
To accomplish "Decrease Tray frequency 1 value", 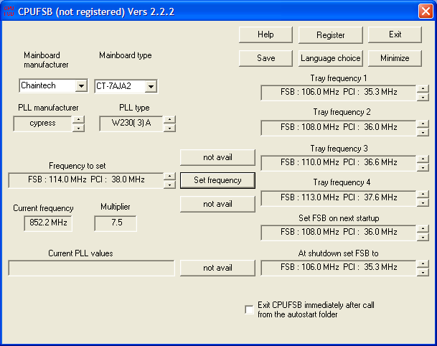I will (x=423, y=98).
